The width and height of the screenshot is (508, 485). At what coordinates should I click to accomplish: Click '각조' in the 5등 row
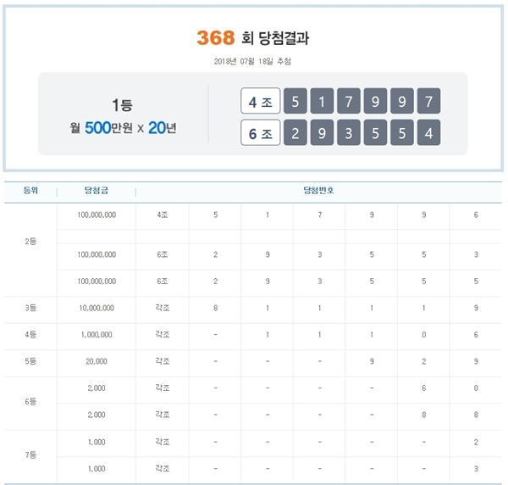click(163, 361)
